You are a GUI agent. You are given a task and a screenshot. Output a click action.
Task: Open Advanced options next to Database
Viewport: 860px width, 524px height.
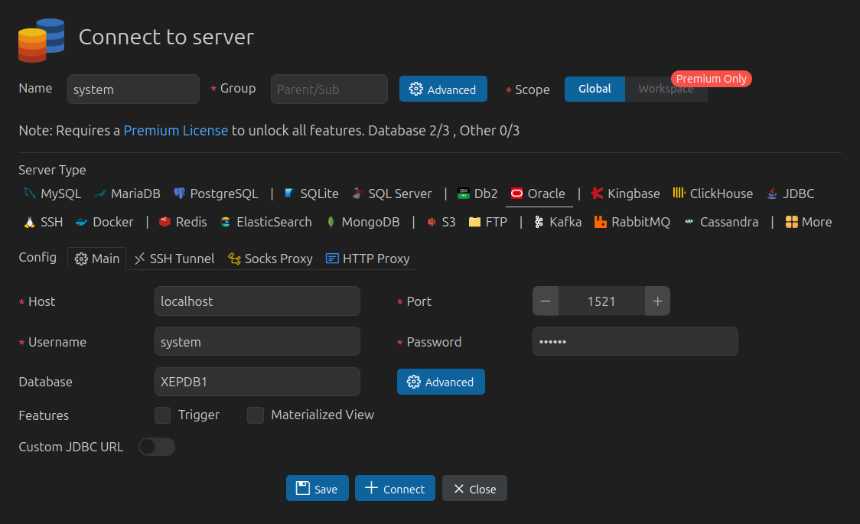pyautogui.click(x=441, y=382)
